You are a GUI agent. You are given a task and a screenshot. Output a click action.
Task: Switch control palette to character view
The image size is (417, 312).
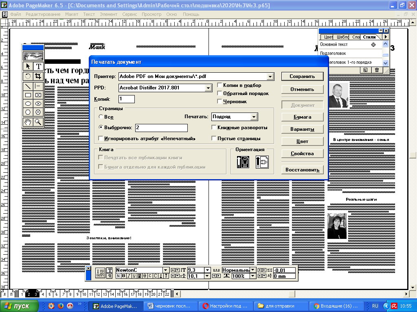point(110,270)
